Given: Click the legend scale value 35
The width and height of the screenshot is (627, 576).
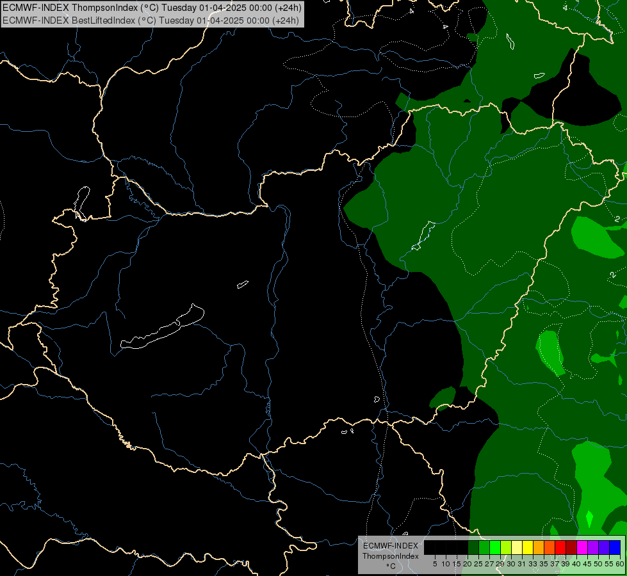Looking at the screenshot, I should [544, 564].
